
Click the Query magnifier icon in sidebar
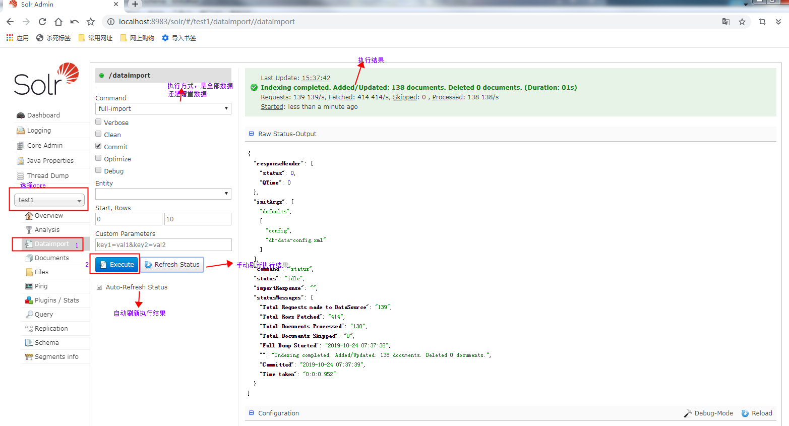(x=29, y=315)
